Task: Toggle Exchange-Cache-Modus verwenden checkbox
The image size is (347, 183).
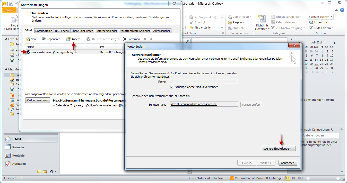Action: pos(172,87)
